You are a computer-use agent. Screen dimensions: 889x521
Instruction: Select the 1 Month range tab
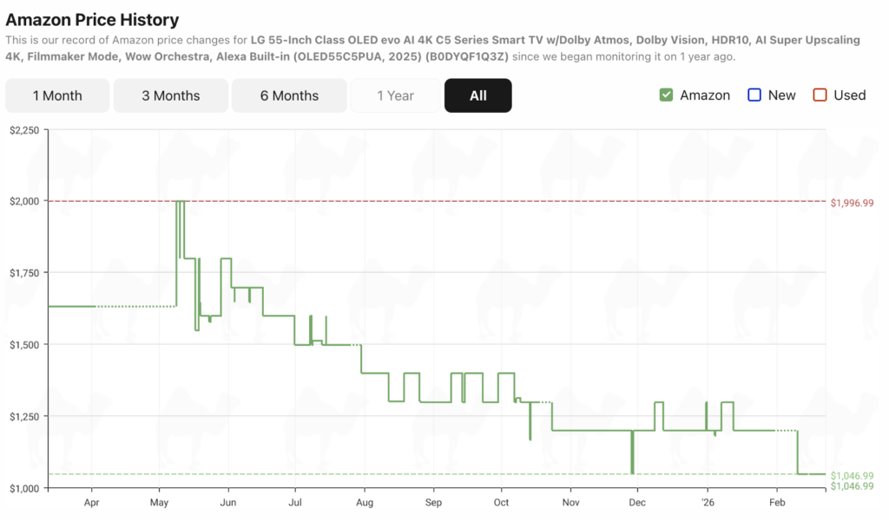coord(57,95)
